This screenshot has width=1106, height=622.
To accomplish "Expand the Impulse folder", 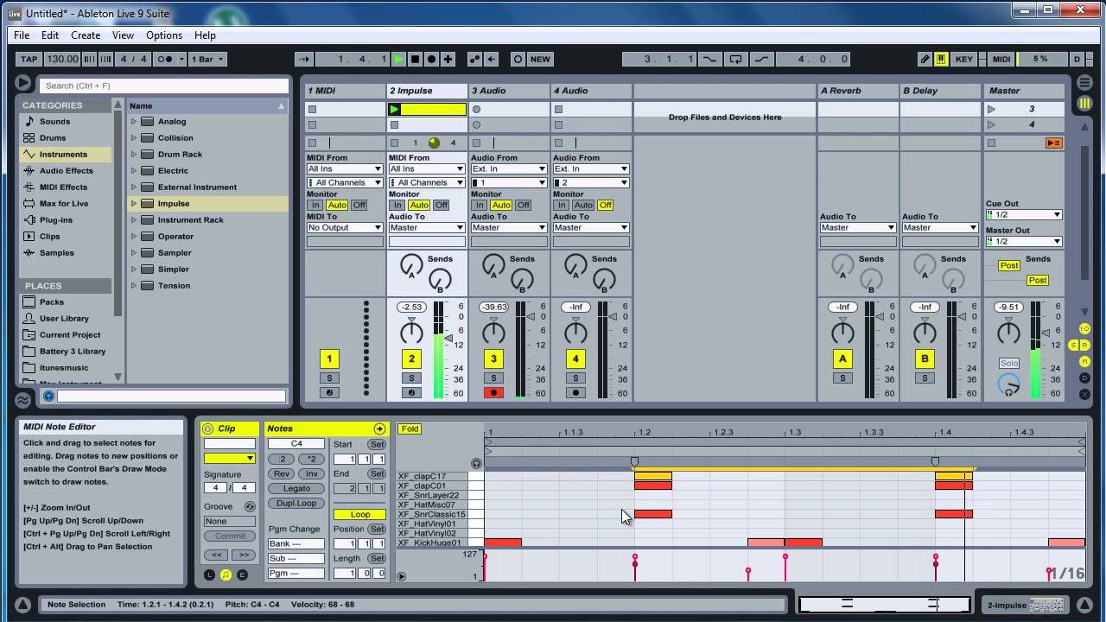I will 134,203.
